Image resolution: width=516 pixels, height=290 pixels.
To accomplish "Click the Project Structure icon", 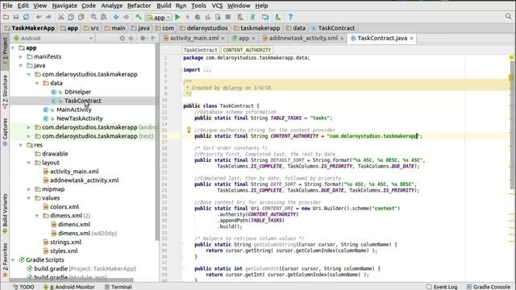I will click(x=265, y=17).
